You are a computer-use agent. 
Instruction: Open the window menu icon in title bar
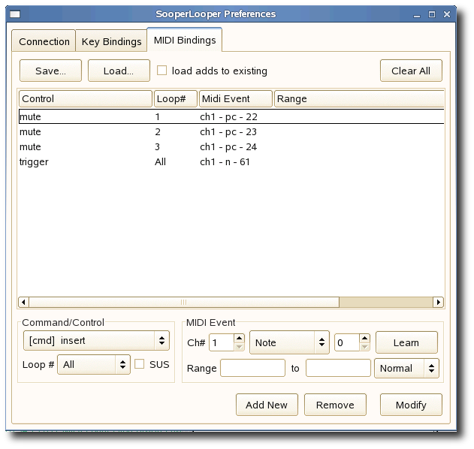click(x=15, y=14)
